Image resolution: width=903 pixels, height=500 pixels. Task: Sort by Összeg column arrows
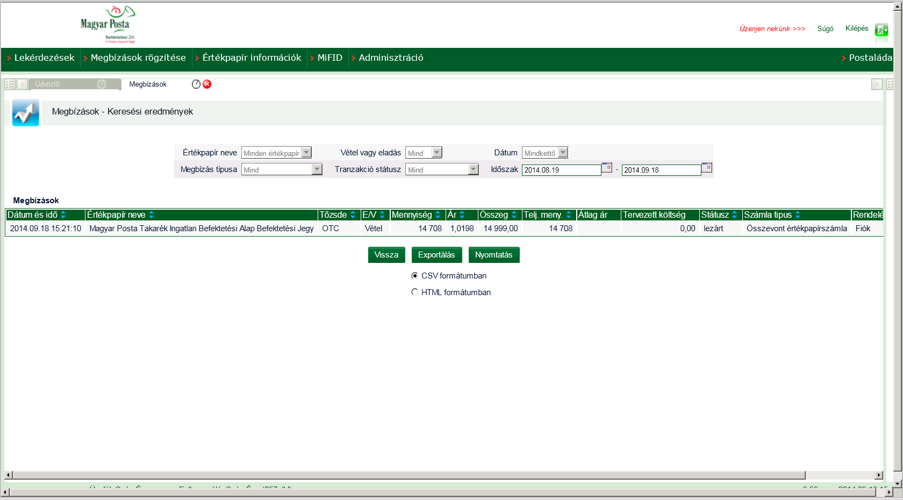pos(514,215)
